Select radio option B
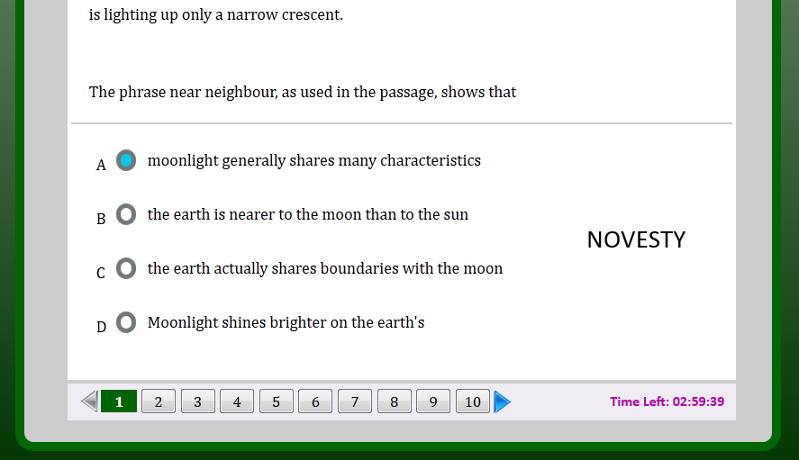Screen dimensions: 799x460 [x=126, y=214]
